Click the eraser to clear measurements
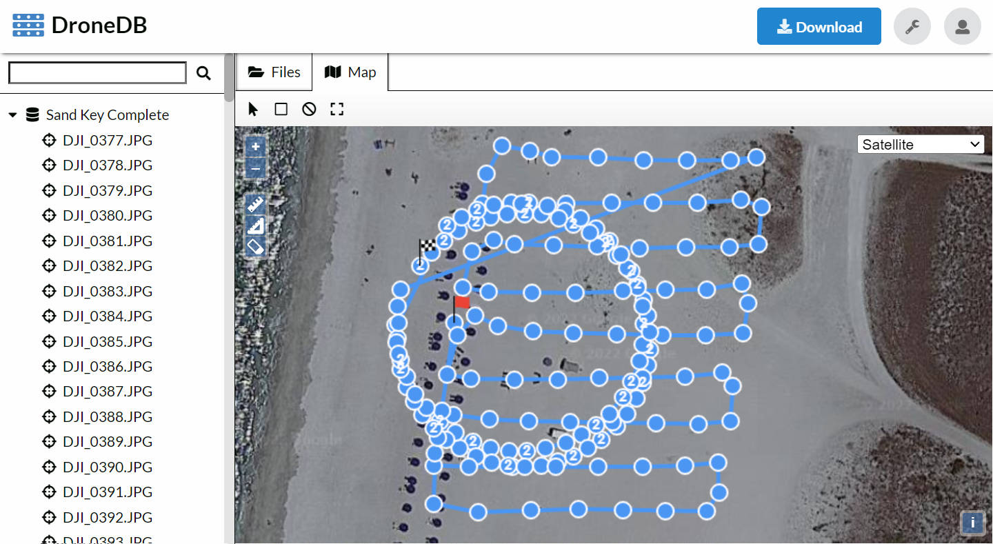 tap(256, 246)
